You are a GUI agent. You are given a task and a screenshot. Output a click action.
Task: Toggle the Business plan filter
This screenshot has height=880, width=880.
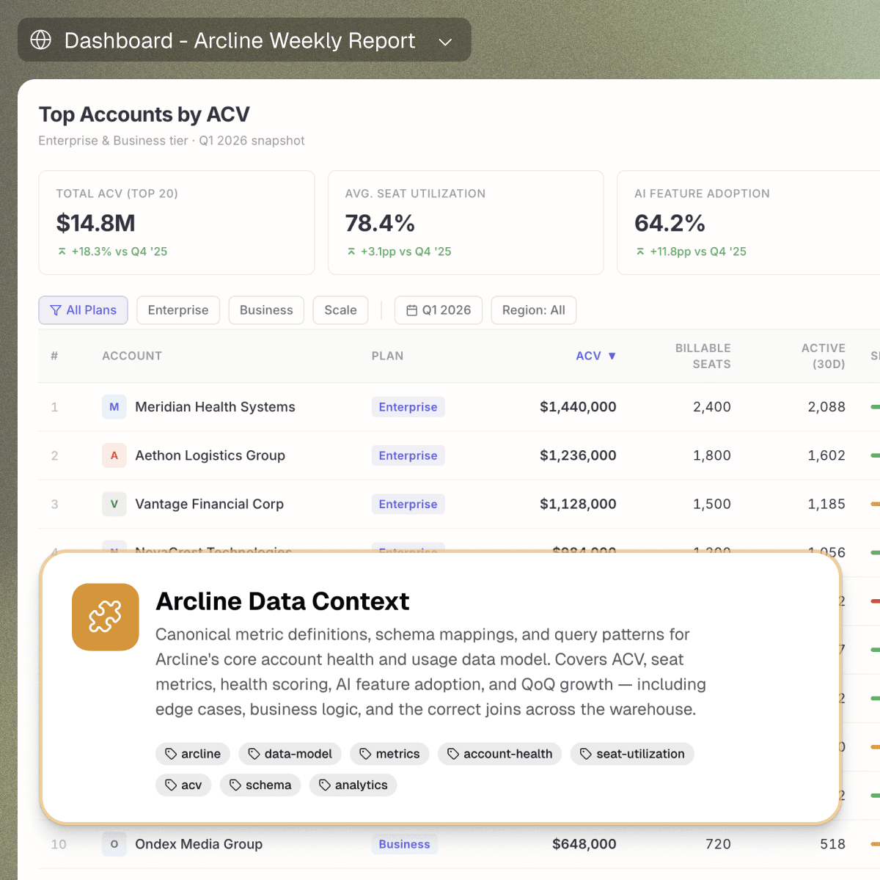click(266, 310)
